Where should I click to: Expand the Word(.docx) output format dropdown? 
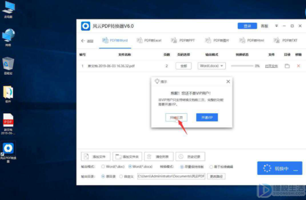[x=212, y=66]
